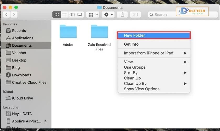Select the Adobe folder
The image size is (220, 131).
click(x=68, y=32)
